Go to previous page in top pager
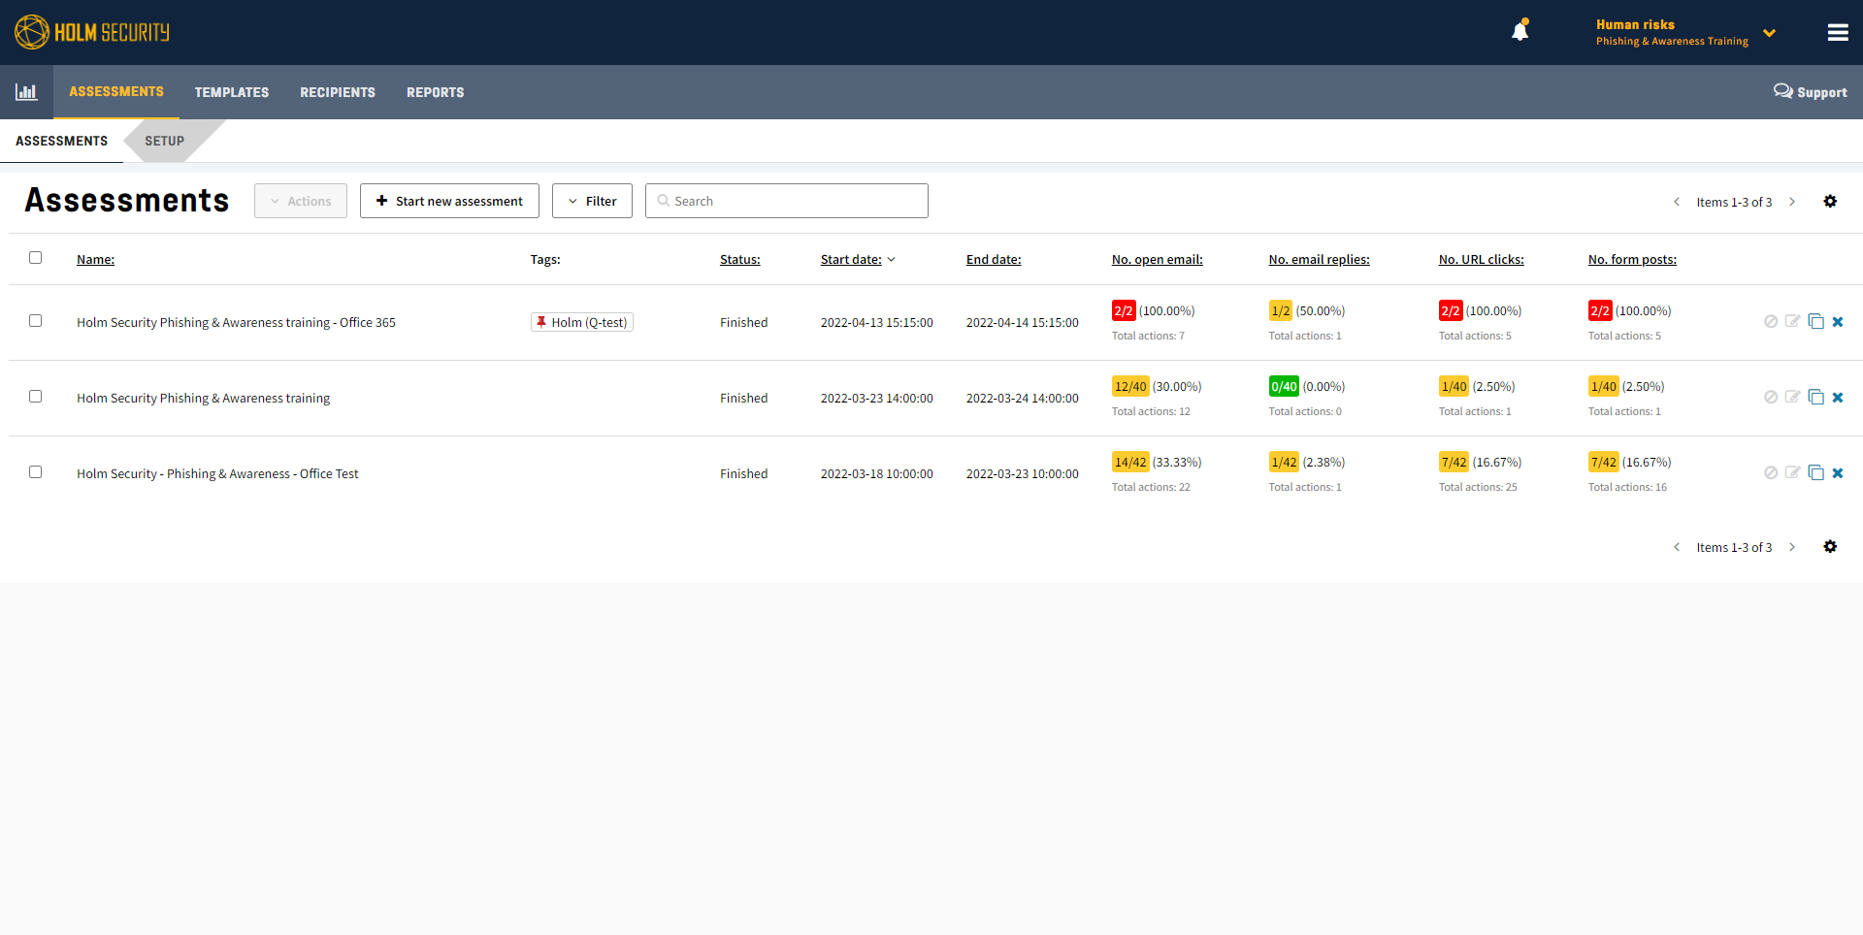 click(x=1677, y=202)
